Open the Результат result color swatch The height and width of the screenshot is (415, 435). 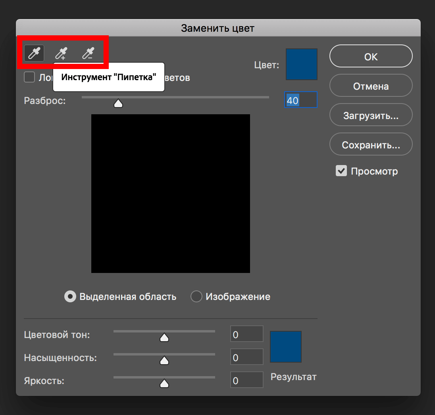point(286,347)
